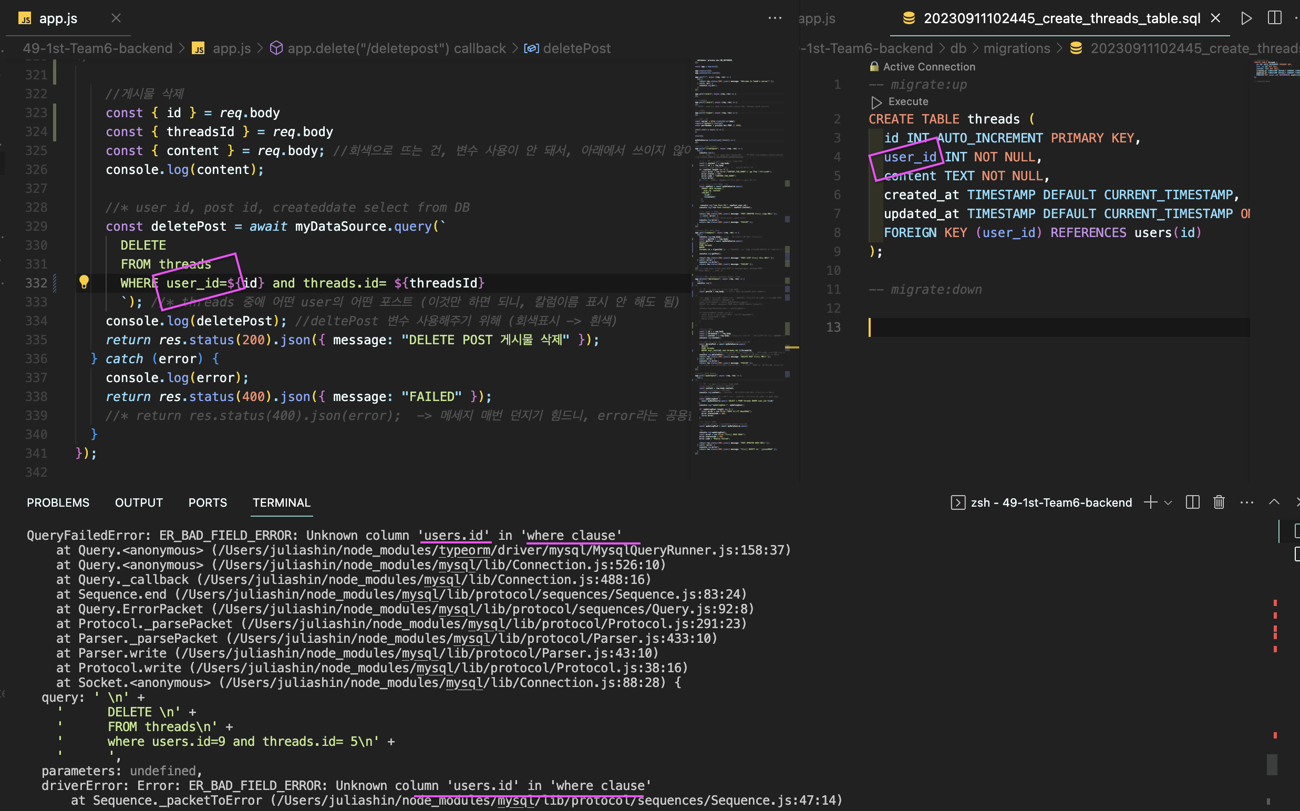
Task: Click Execute code lens above CREATE TABLE
Action: pyautogui.click(x=907, y=101)
